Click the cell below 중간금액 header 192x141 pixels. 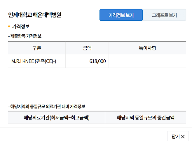pos(146,126)
